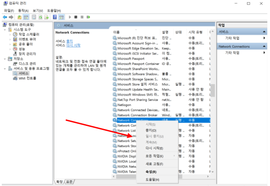Select Network Connection Broker service row
The image size is (270, 186).
pos(161,115)
